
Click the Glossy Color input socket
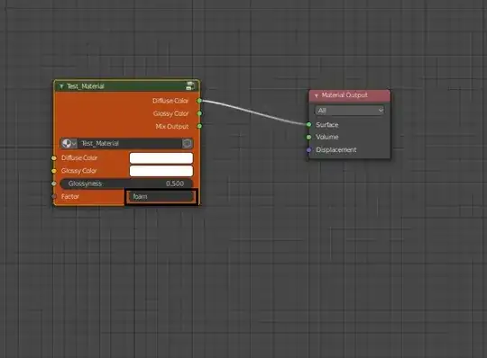(54, 171)
